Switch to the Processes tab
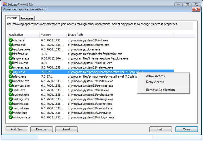 pos(27,18)
